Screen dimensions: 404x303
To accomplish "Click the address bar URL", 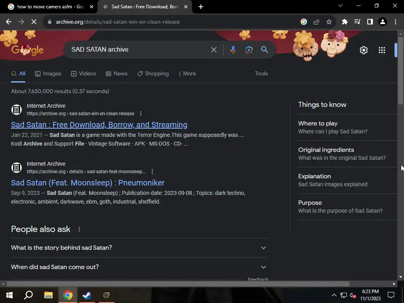I will click(118, 22).
